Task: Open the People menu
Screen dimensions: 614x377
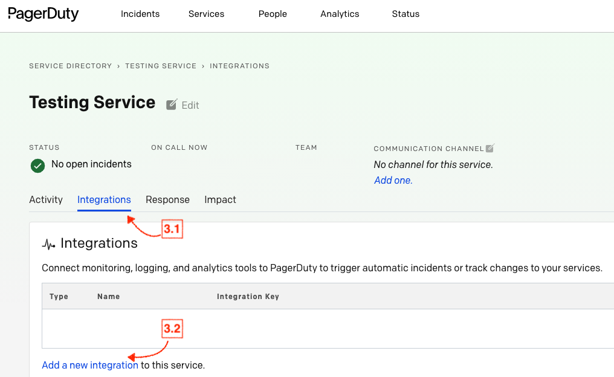Action: [273, 14]
